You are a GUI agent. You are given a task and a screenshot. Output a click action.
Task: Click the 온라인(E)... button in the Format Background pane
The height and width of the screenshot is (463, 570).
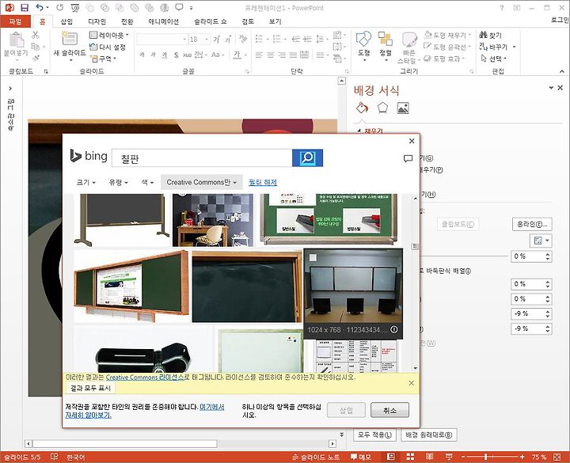coord(532,224)
